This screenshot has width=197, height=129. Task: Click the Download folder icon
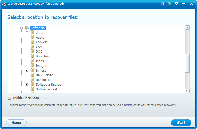[x=32, y=56]
